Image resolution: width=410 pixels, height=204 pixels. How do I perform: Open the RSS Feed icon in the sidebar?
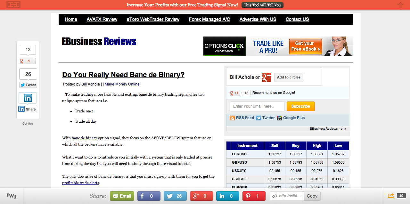point(232,118)
